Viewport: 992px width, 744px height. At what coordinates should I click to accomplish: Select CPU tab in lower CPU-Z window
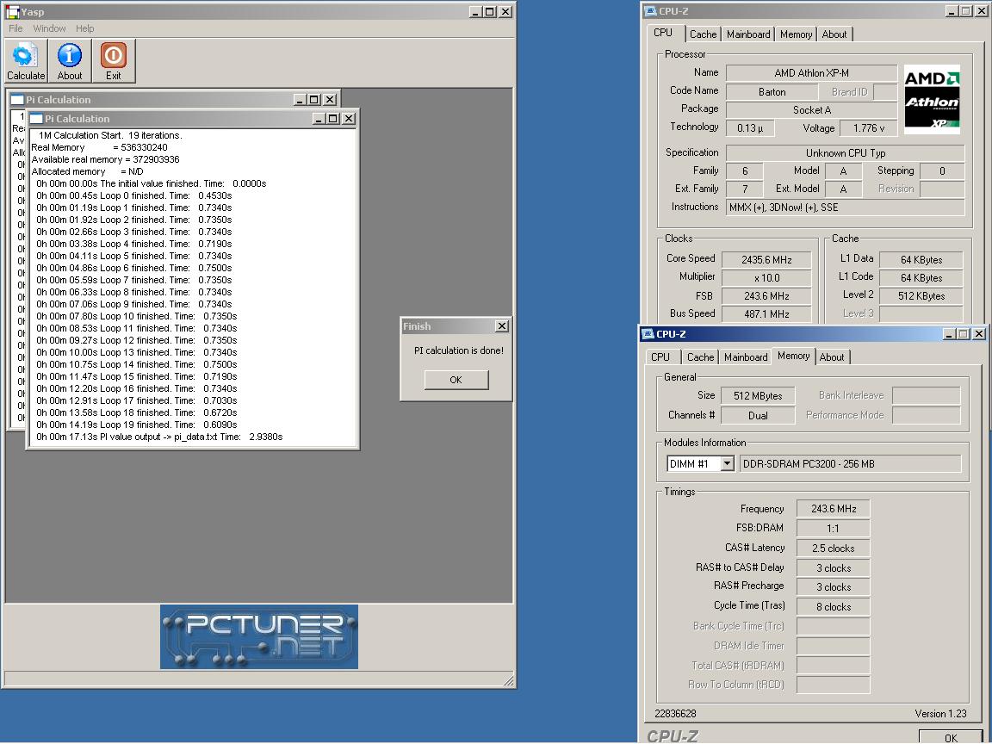coord(660,356)
